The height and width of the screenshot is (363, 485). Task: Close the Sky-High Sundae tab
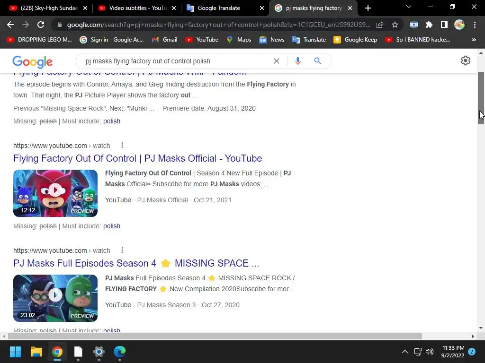(x=85, y=8)
